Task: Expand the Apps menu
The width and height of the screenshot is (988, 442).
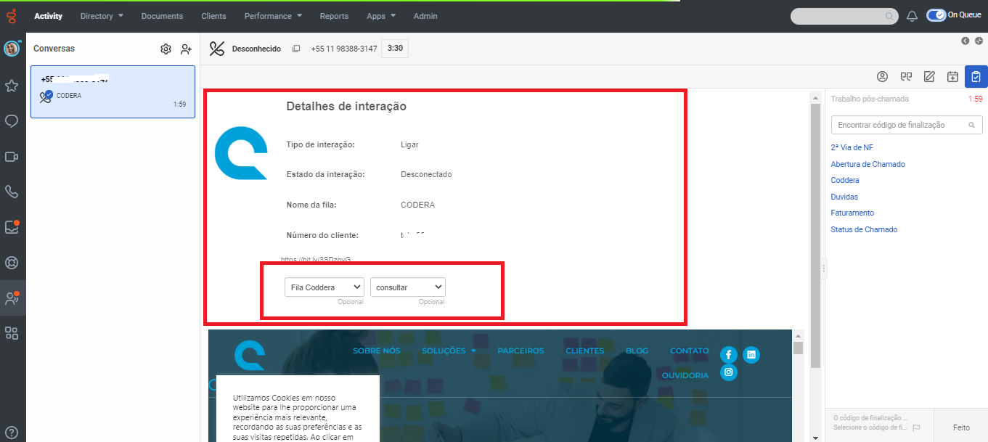Action: [381, 16]
